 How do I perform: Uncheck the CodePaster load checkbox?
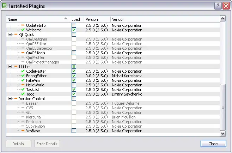click(74, 71)
